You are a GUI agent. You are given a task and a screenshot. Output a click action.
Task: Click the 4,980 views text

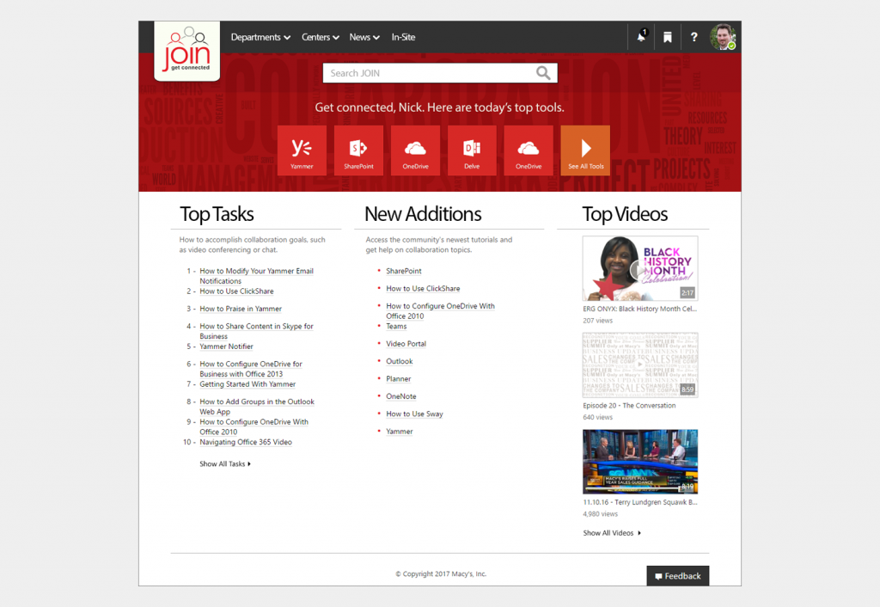[600, 514]
